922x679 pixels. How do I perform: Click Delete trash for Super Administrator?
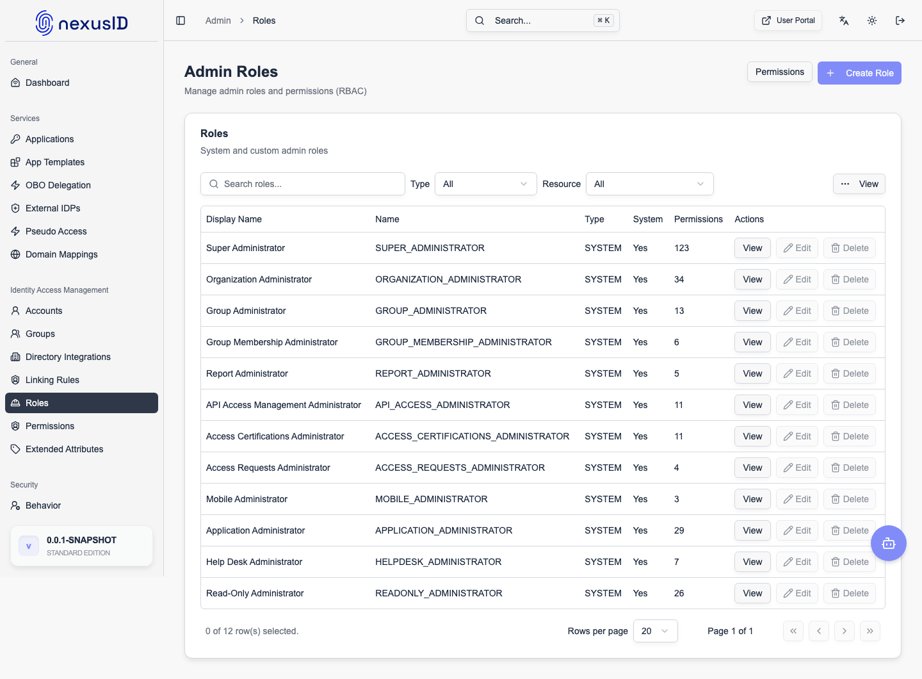850,248
